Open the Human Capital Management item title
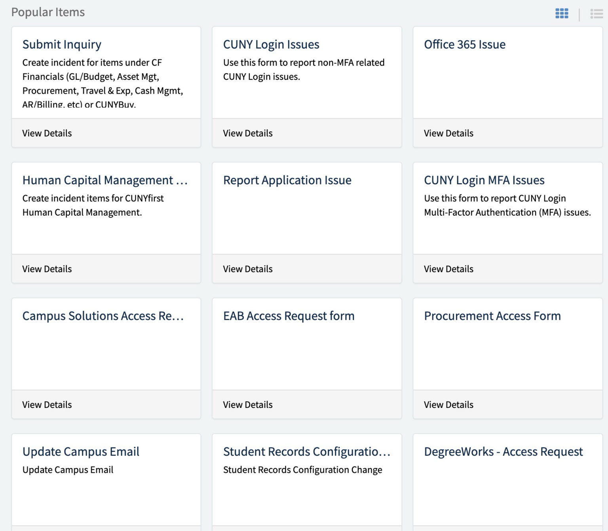The height and width of the screenshot is (531, 608). point(105,180)
